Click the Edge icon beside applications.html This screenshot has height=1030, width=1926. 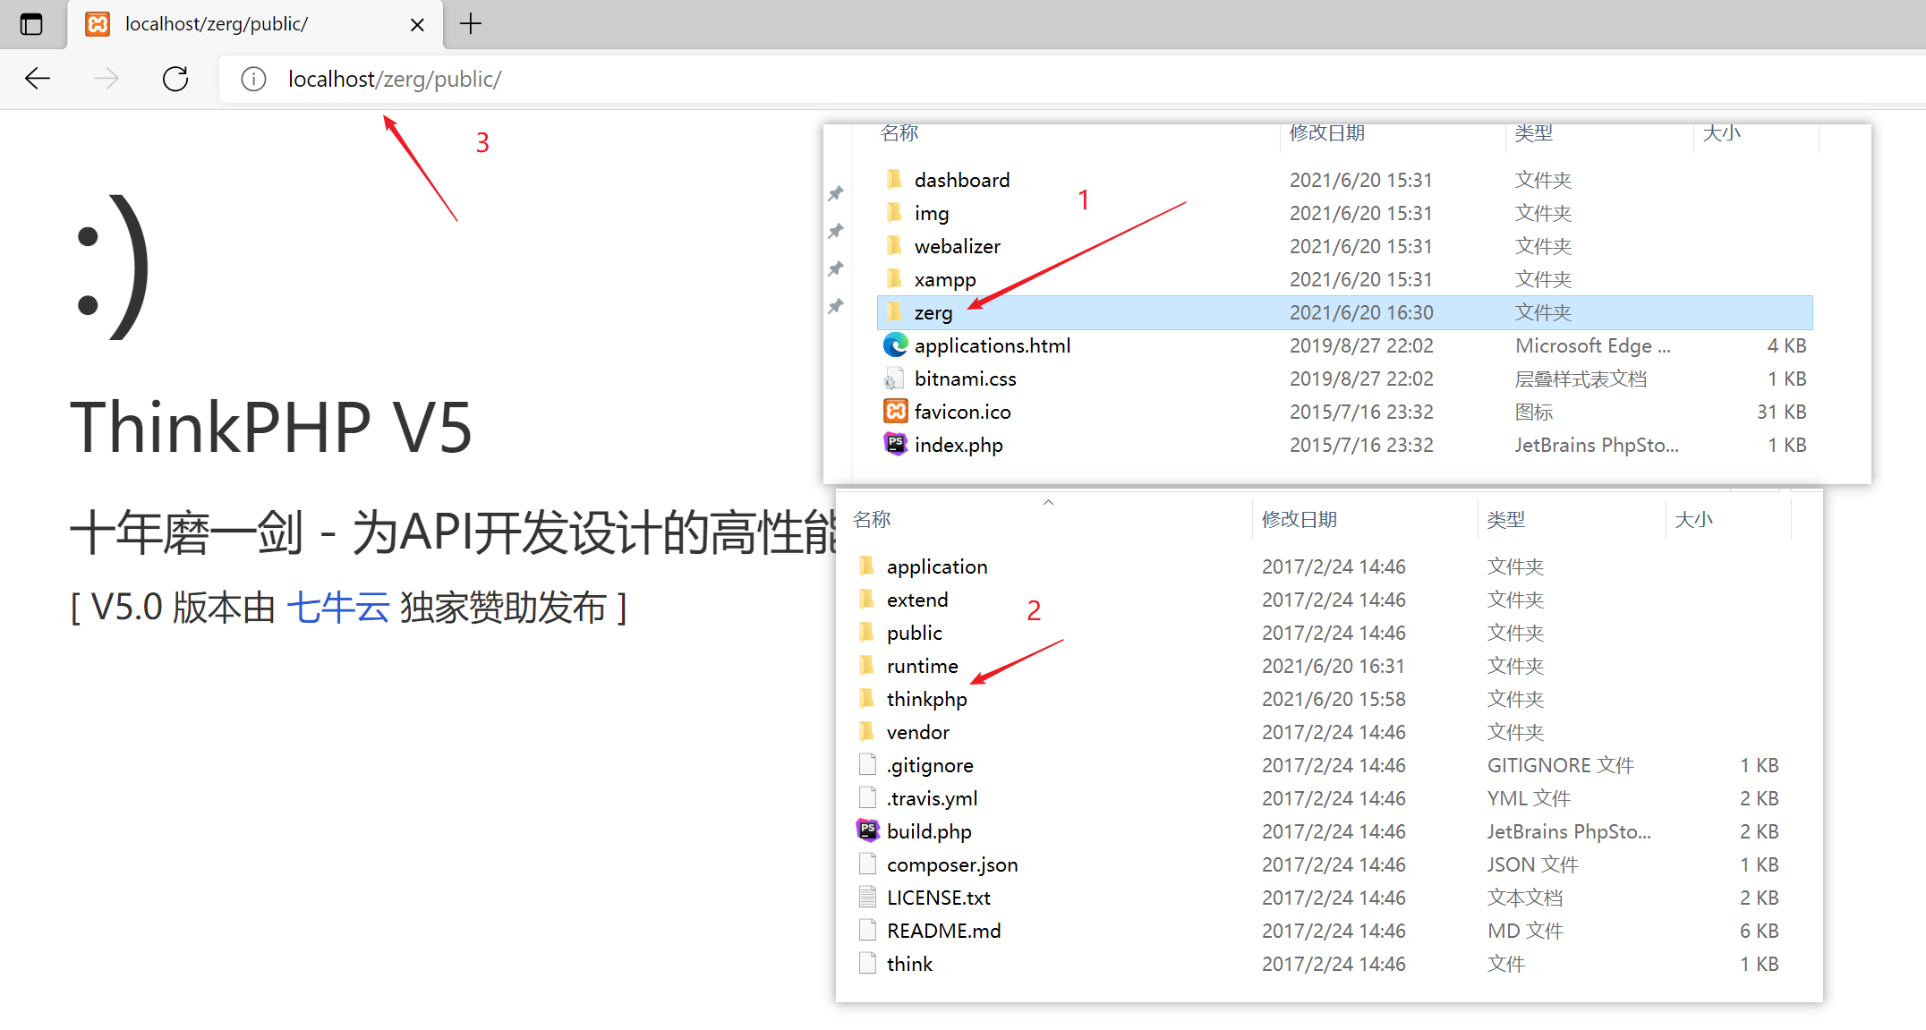[895, 345]
